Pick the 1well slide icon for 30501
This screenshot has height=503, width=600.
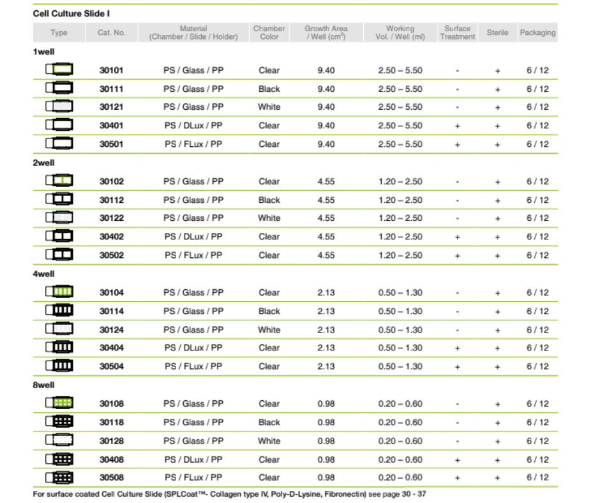[x=59, y=144]
